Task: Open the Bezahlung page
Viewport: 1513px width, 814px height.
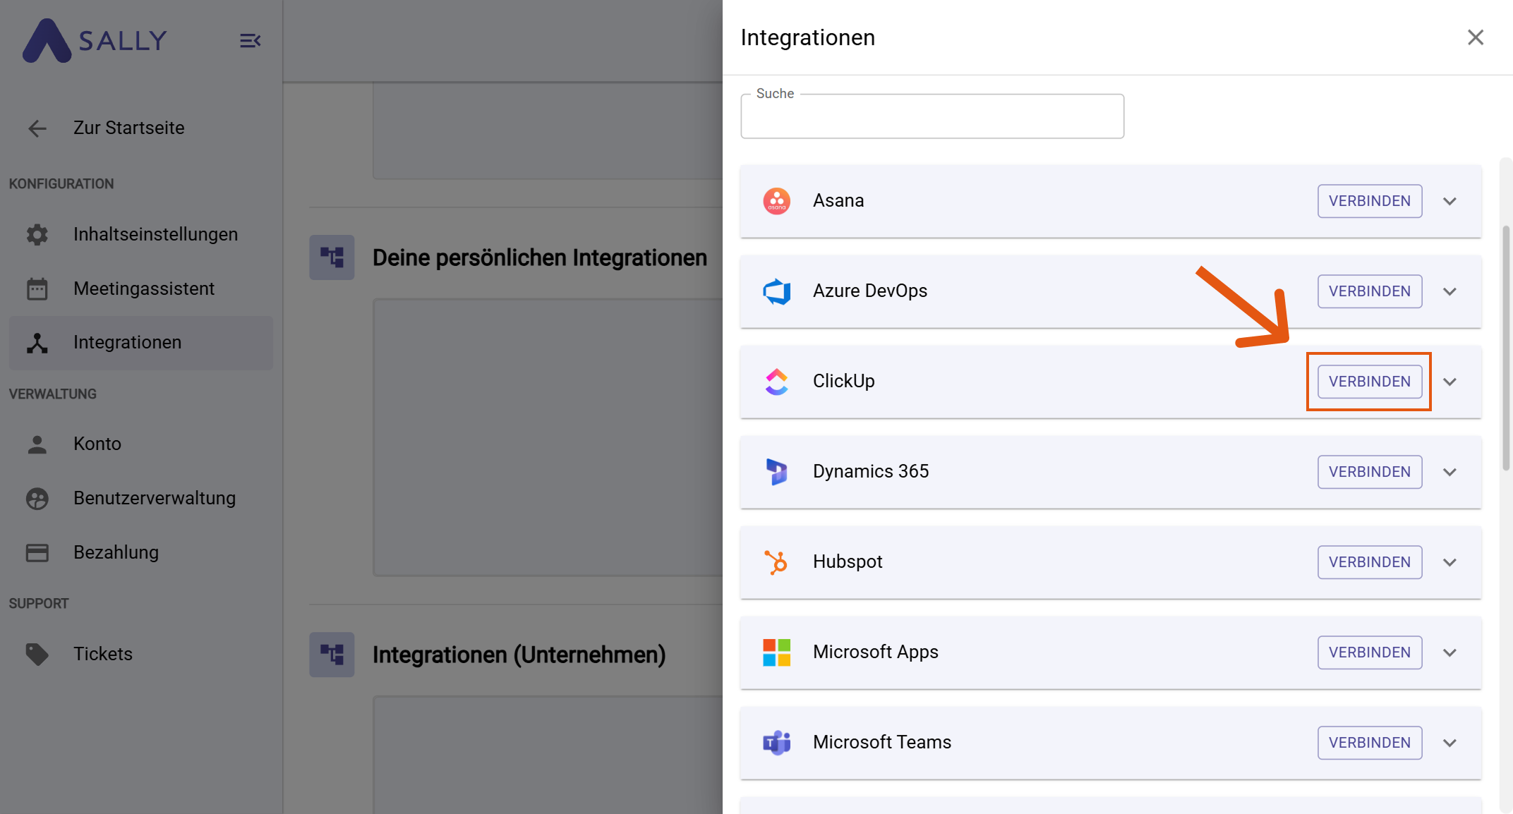Action: tap(141, 553)
